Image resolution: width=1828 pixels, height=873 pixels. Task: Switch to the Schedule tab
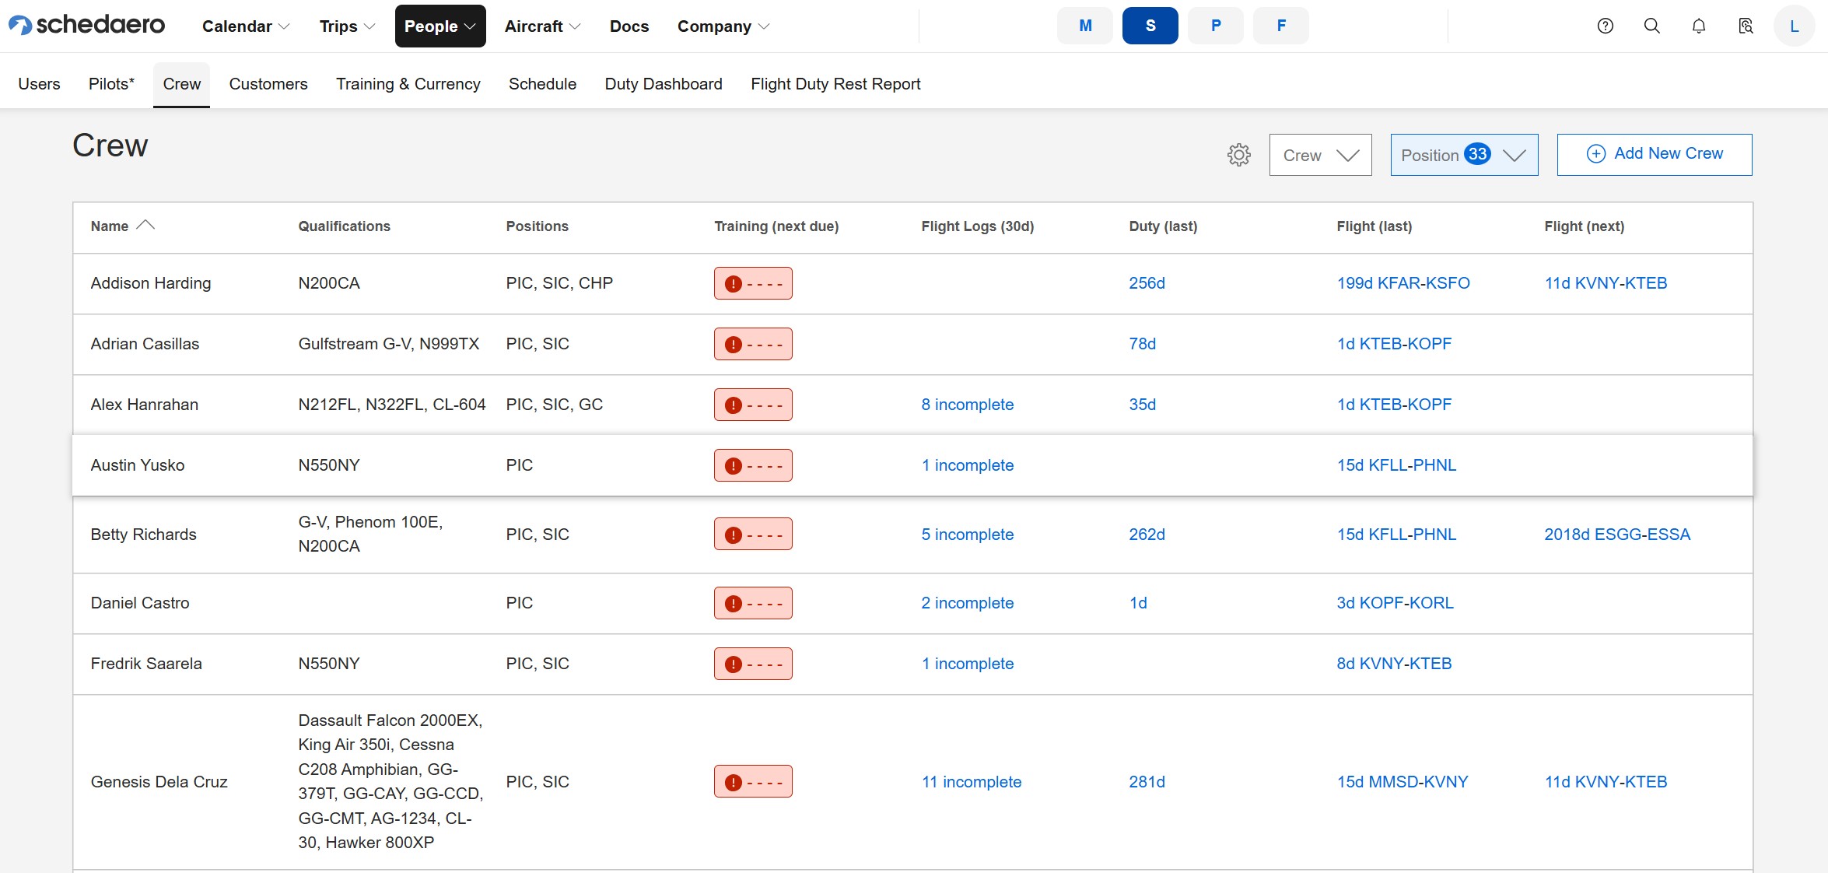click(542, 84)
